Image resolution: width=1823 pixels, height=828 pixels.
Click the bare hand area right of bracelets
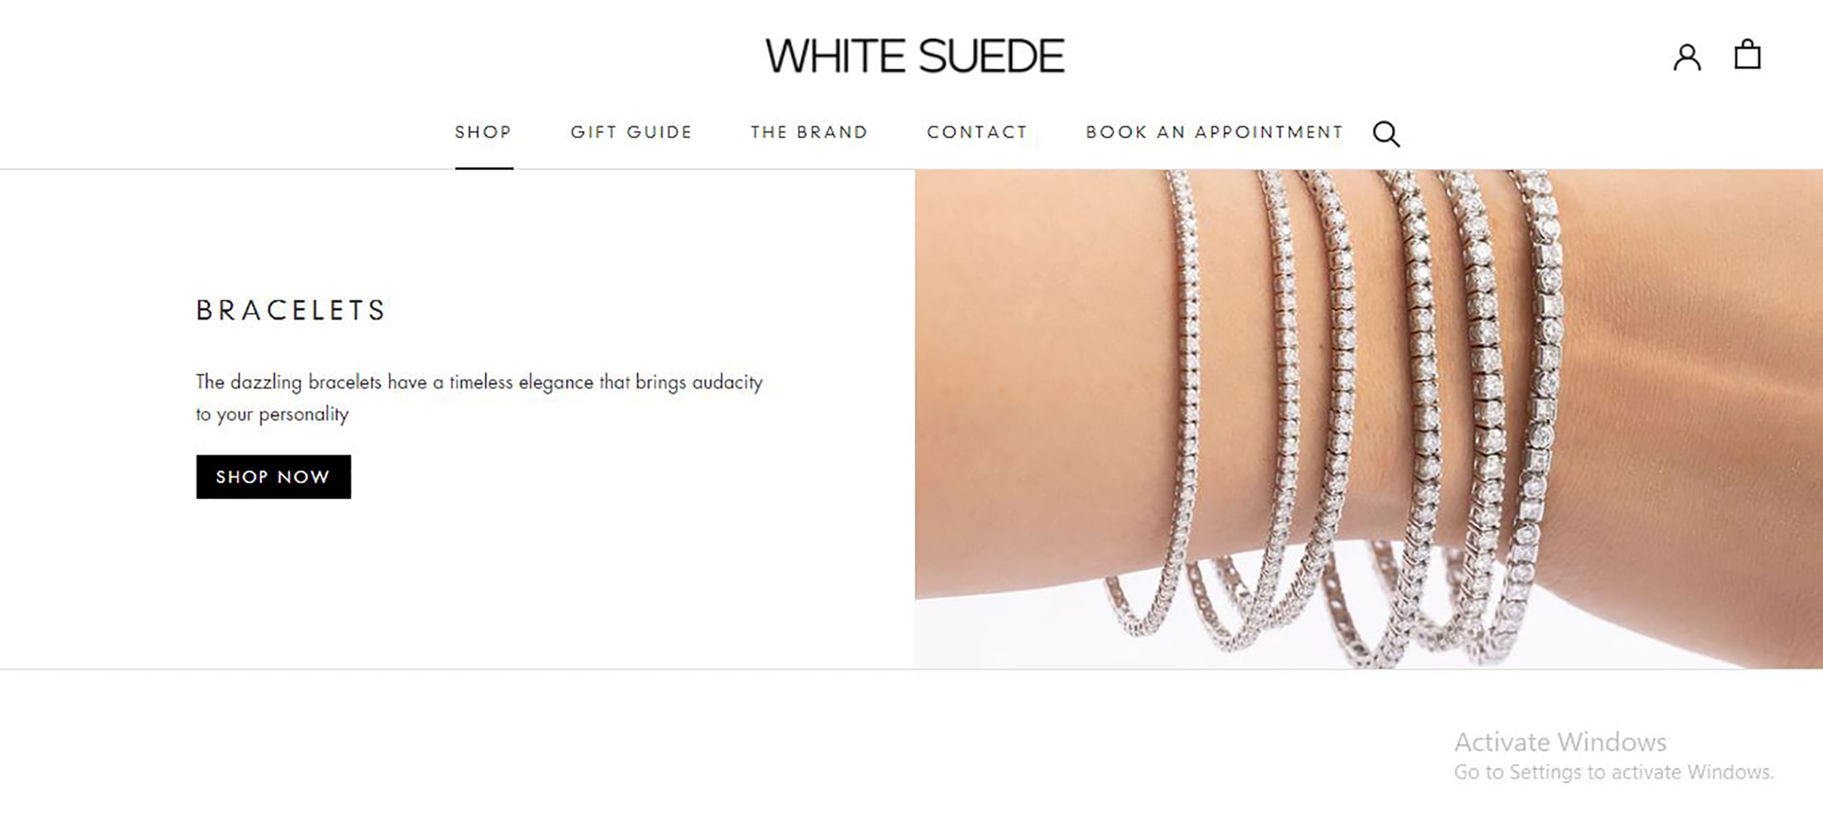(1690, 373)
